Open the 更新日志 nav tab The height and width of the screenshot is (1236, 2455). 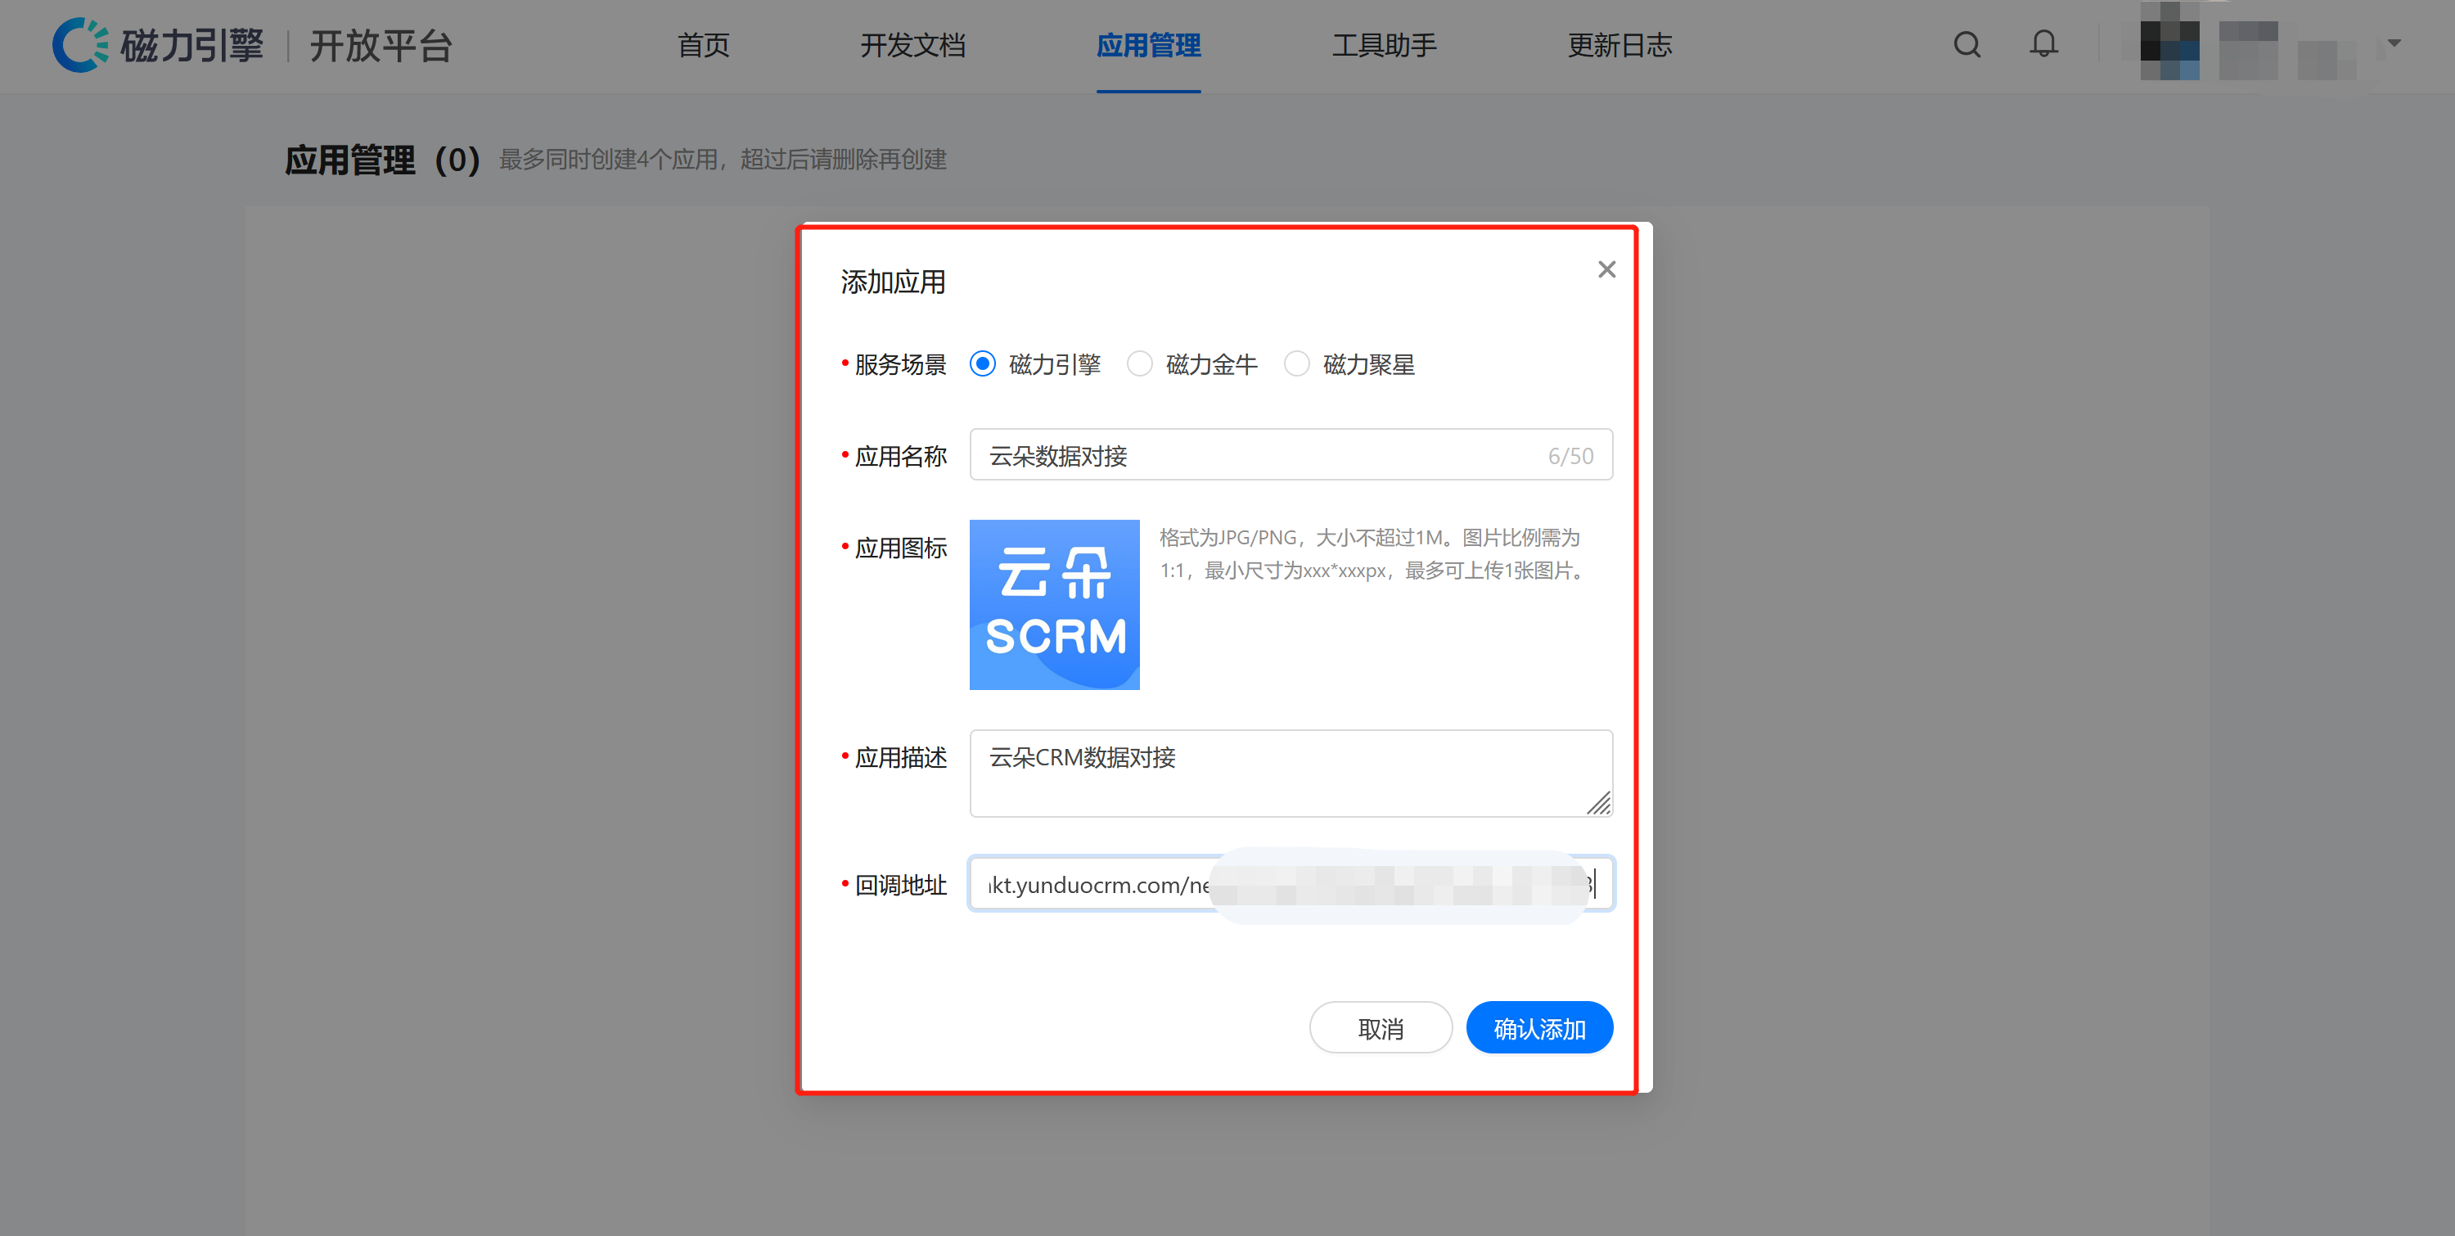tap(1619, 45)
